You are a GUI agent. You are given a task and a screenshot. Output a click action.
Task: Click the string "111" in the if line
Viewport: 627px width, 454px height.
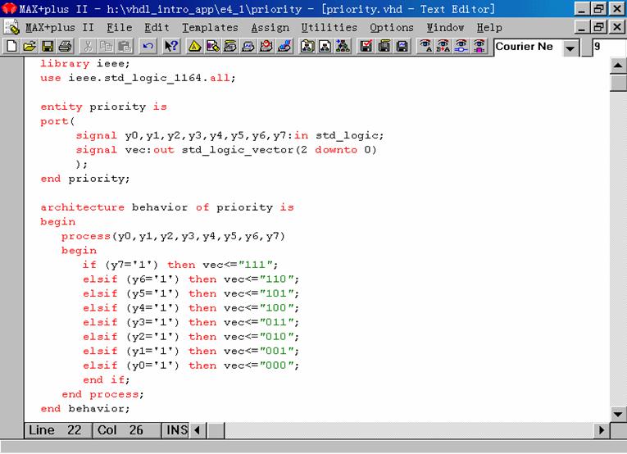pos(255,265)
